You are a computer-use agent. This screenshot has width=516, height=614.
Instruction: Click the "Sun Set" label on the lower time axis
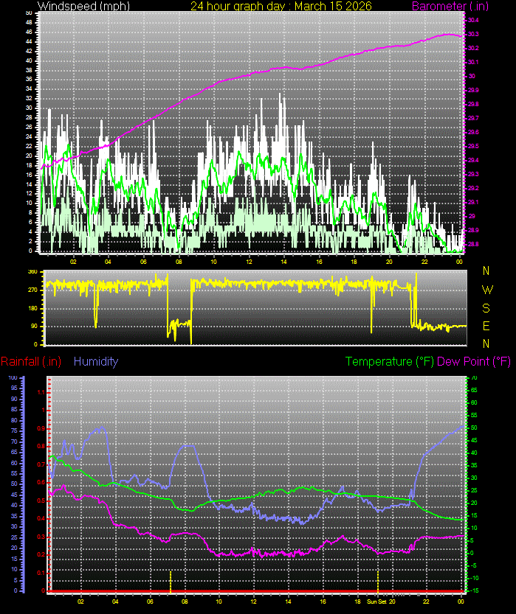point(376,601)
